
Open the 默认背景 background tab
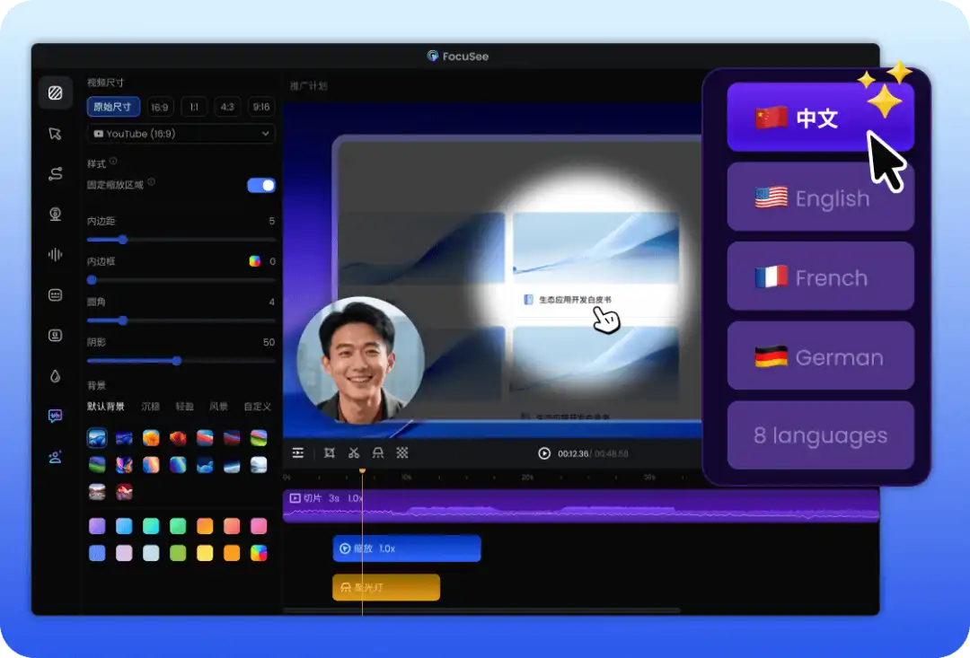click(x=106, y=407)
